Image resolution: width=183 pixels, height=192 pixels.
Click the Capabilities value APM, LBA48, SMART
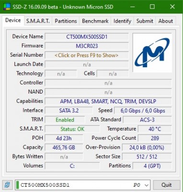[x=108, y=101]
